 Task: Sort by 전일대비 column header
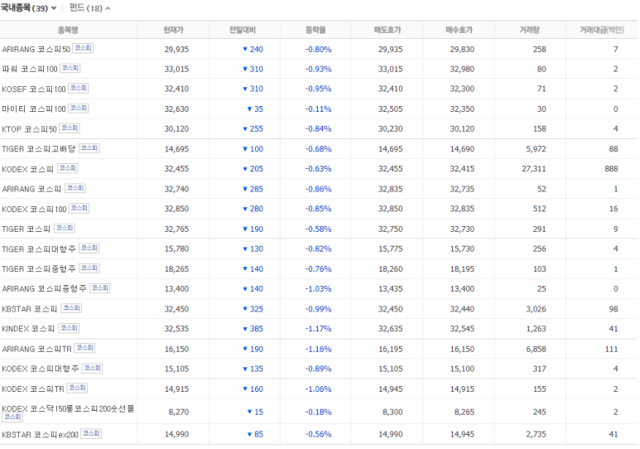pyautogui.click(x=243, y=30)
